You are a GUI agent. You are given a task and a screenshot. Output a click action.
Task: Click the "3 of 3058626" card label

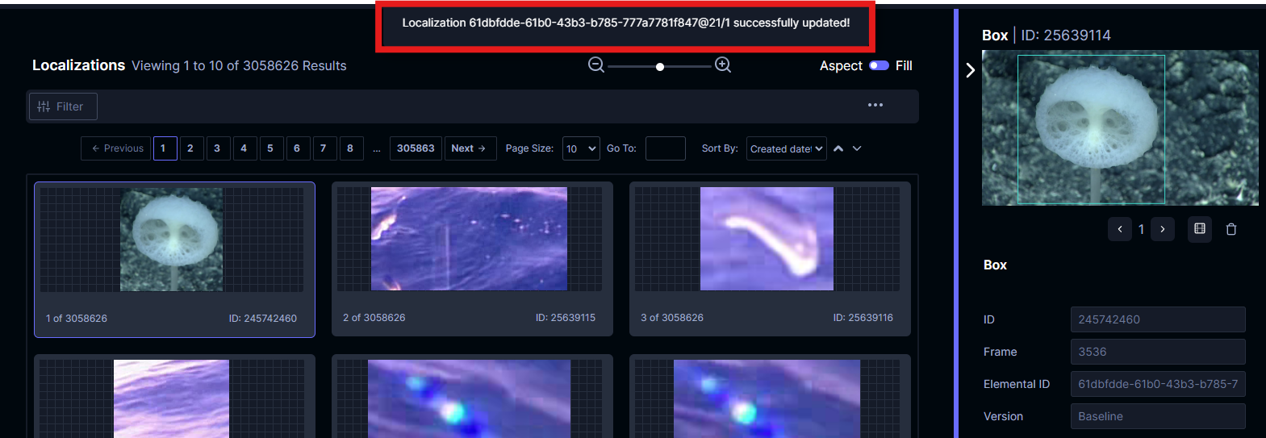[x=672, y=318]
